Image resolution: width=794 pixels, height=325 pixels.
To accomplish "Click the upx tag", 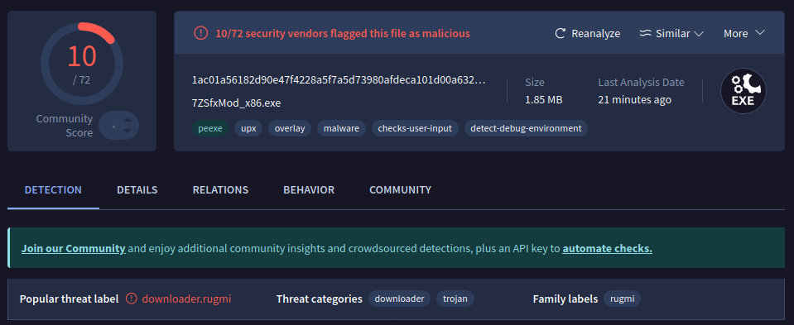I will coord(248,128).
